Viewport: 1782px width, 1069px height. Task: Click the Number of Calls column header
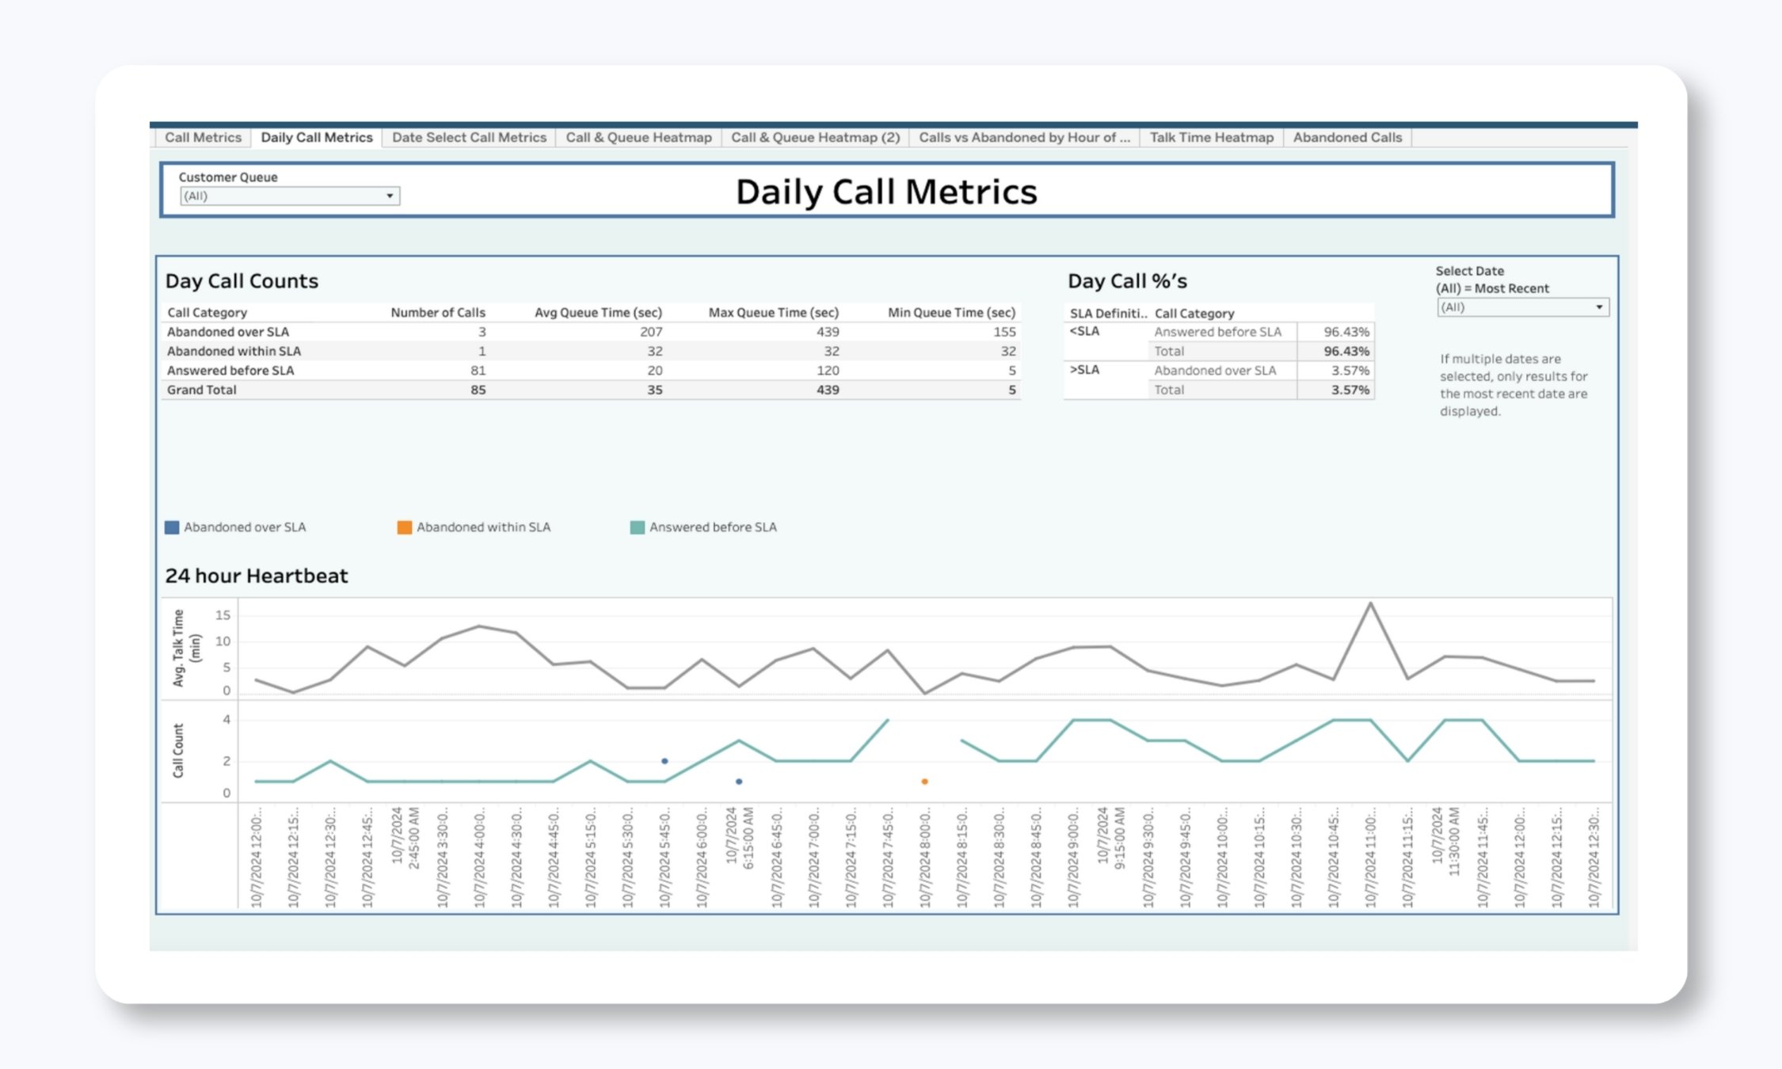click(439, 312)
